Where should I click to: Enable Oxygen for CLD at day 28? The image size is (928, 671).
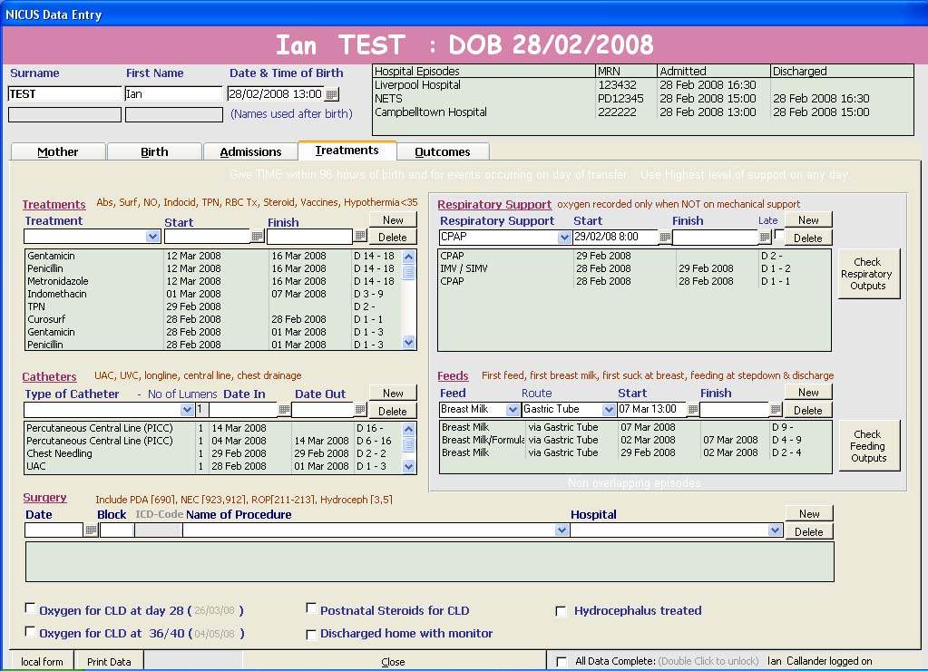[x=31, y=609]
